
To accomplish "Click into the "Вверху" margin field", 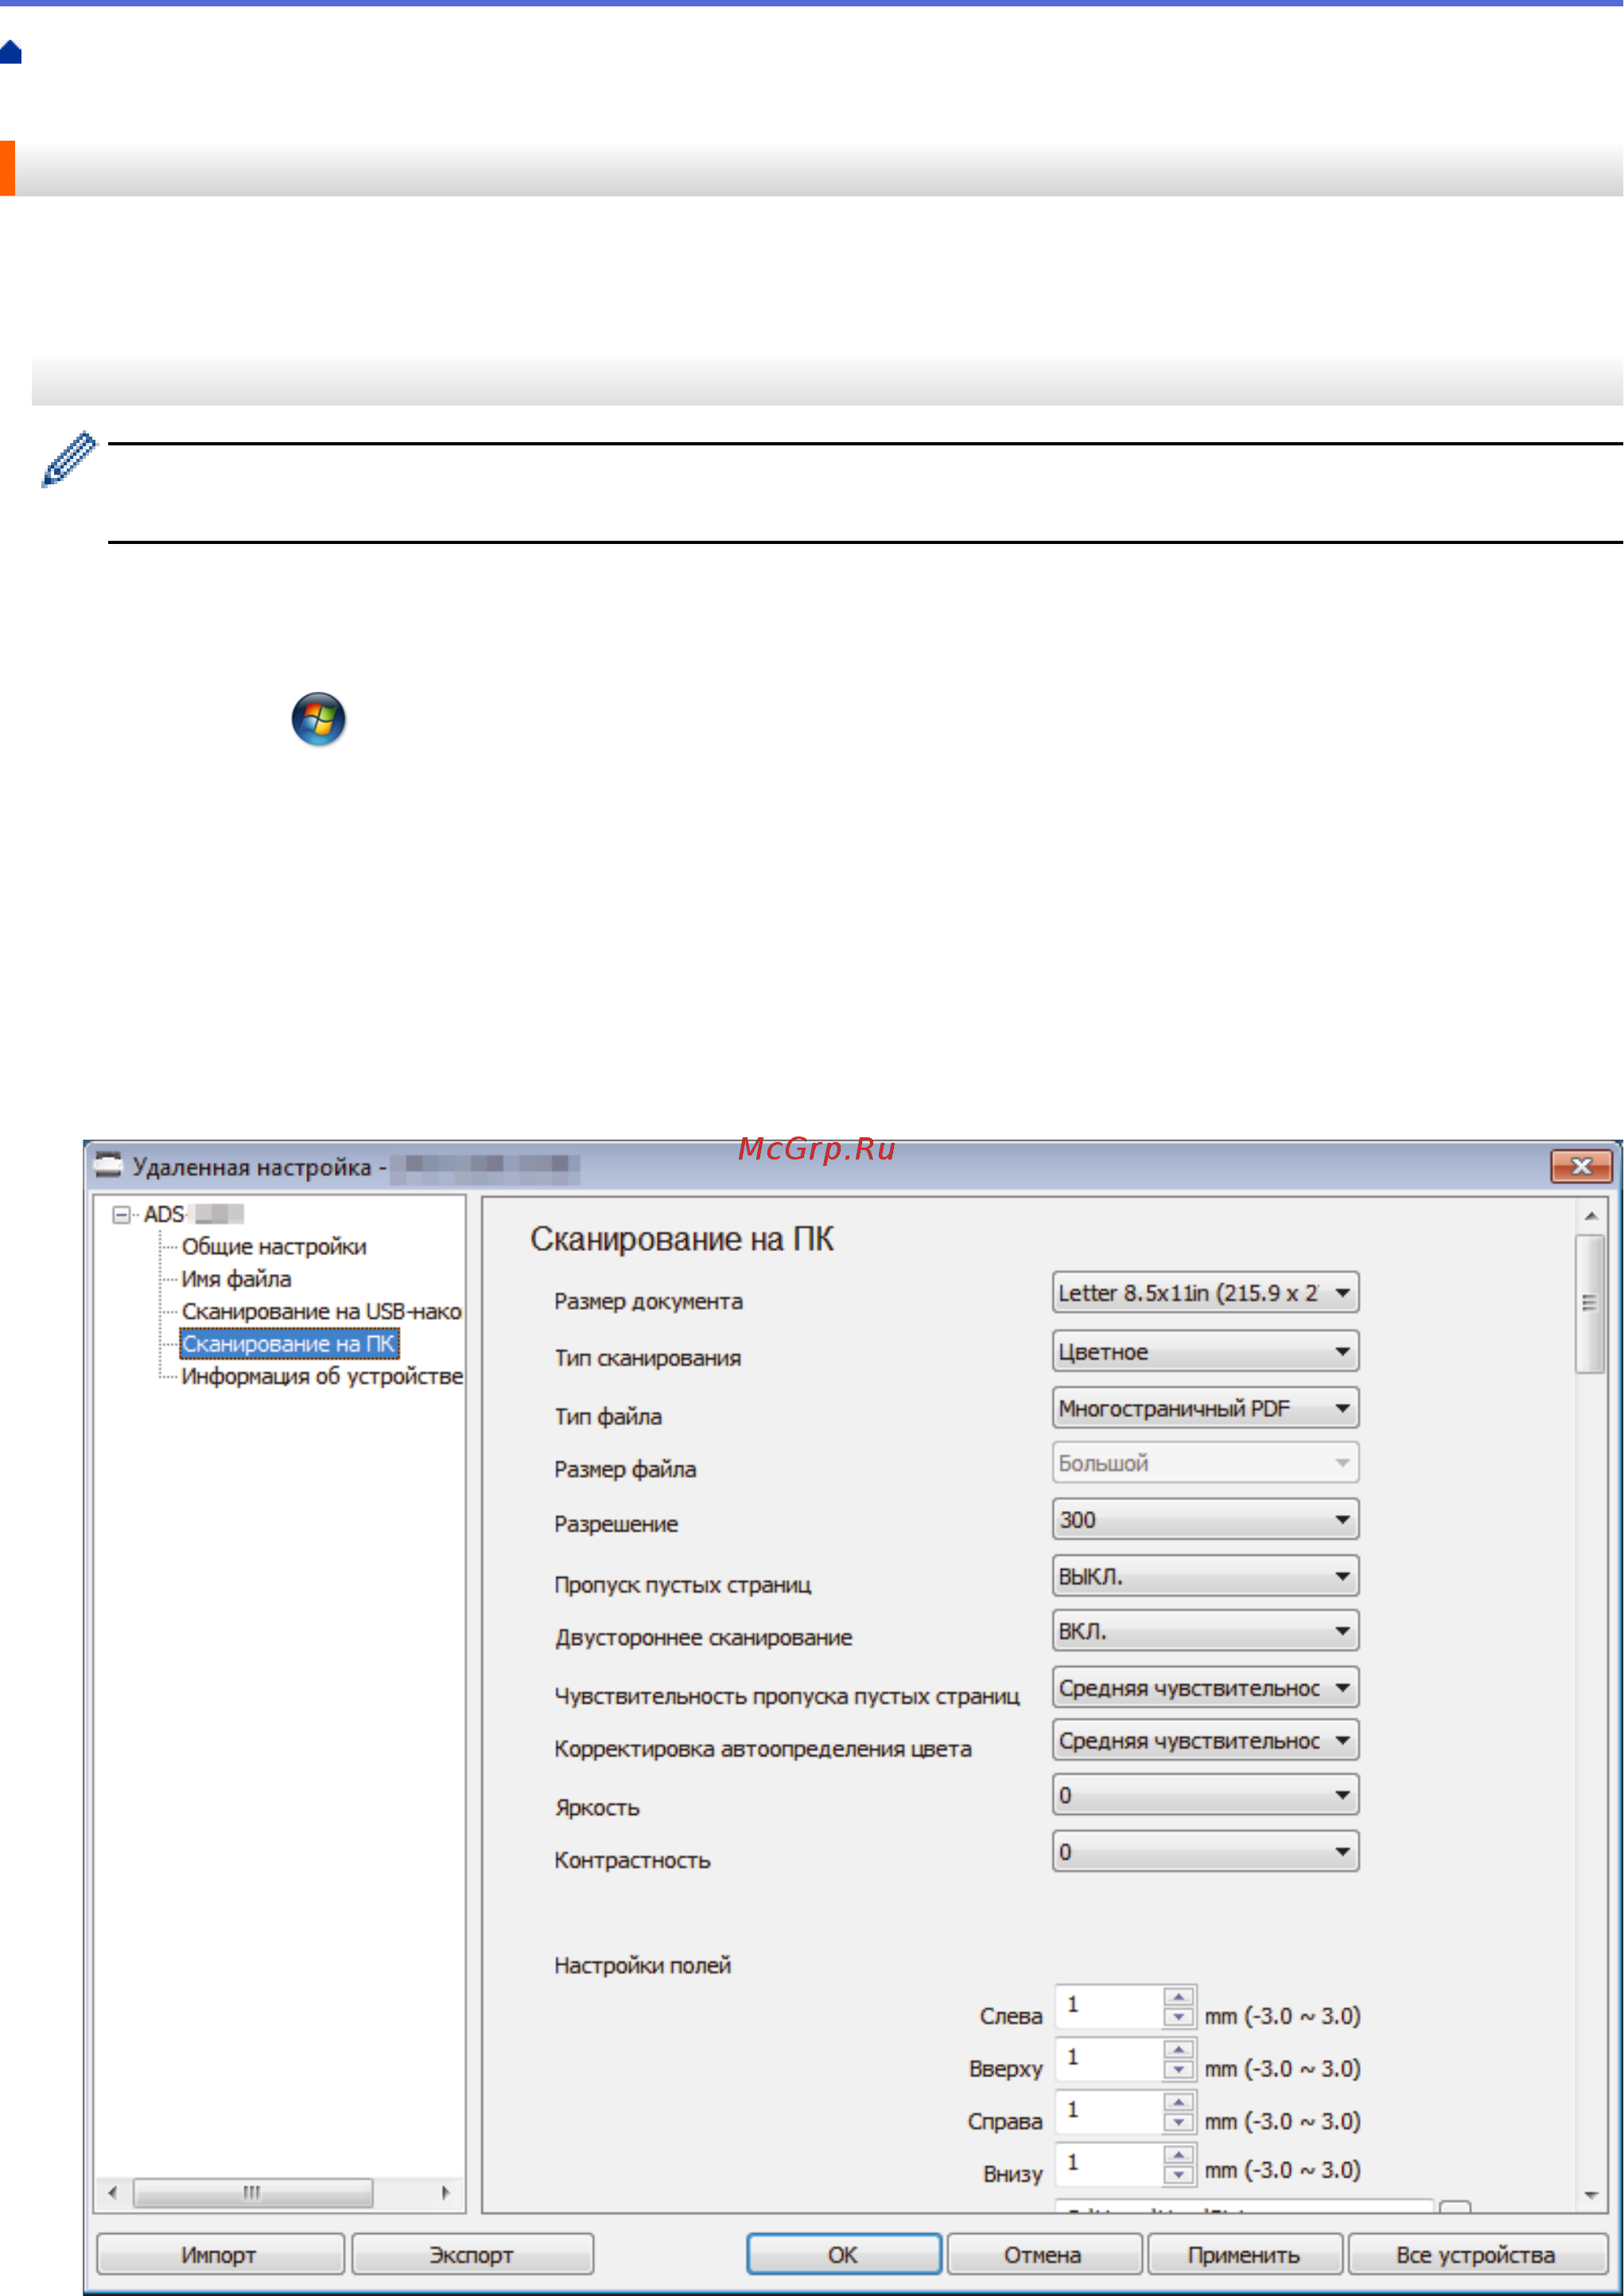I will pos(1110,2062).
